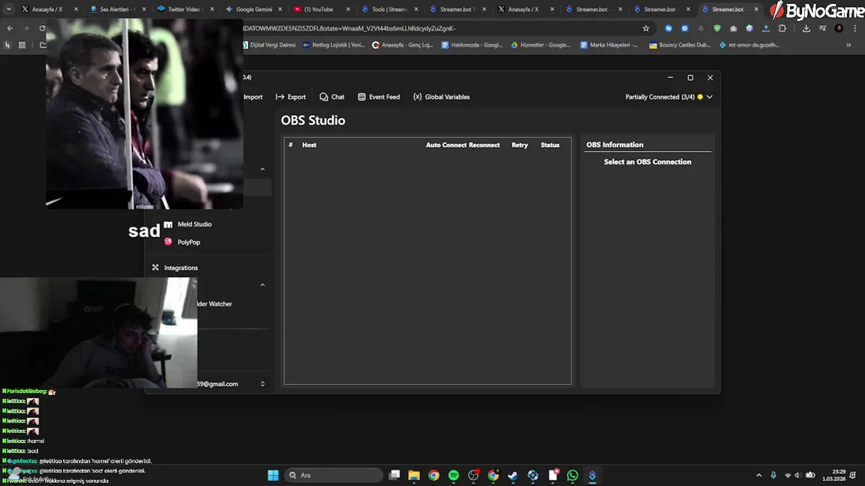This screenshot has width=865, height=486.
Task: Select Meld Studio in the sidebar
Action: pos(195,224)
